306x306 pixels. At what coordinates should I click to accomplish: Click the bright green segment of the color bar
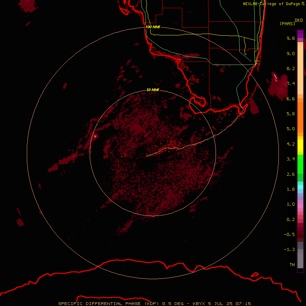tap(300, 164)
